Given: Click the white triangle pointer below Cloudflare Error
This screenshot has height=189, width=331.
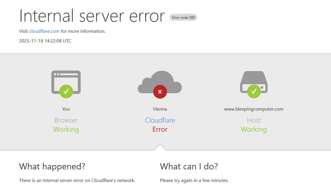Looking at the screenshot, I should coord(160,148).
